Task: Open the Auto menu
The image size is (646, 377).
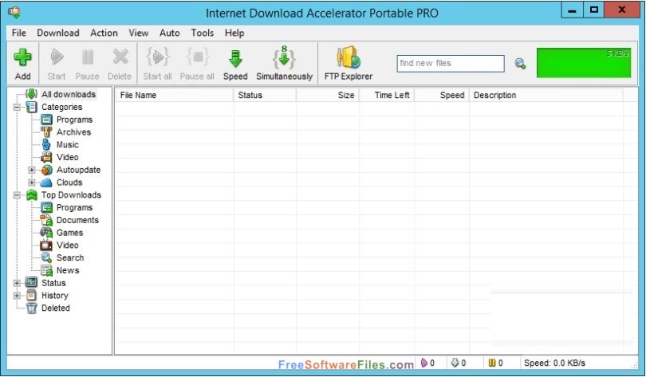Action: (169, 33)
